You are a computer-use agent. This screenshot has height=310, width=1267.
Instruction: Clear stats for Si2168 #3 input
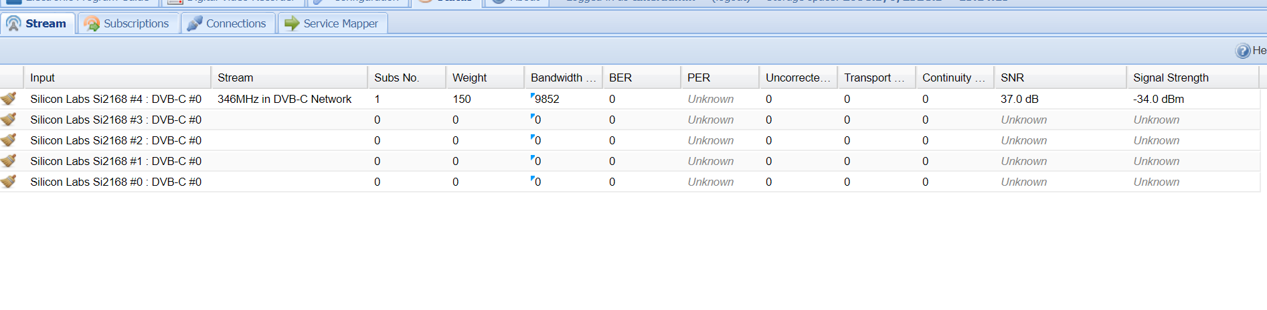click(9, 120)
